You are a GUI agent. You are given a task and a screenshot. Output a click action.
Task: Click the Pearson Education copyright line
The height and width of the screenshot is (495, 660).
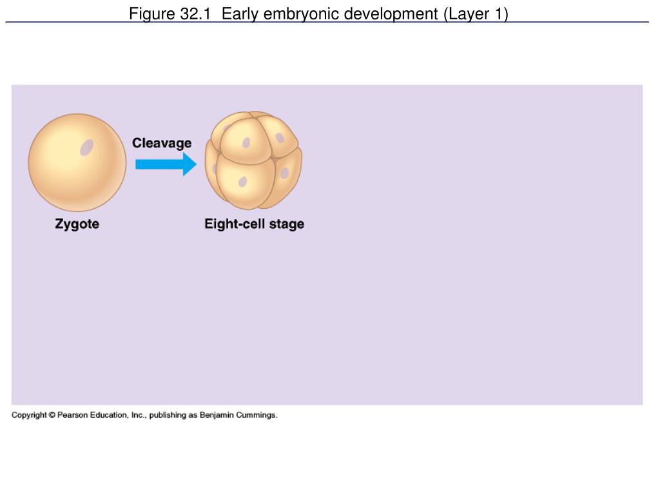144,415
